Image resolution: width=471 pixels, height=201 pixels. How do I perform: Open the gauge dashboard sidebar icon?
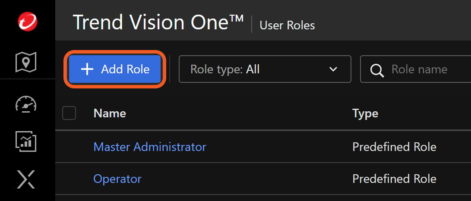pos(26,104)
